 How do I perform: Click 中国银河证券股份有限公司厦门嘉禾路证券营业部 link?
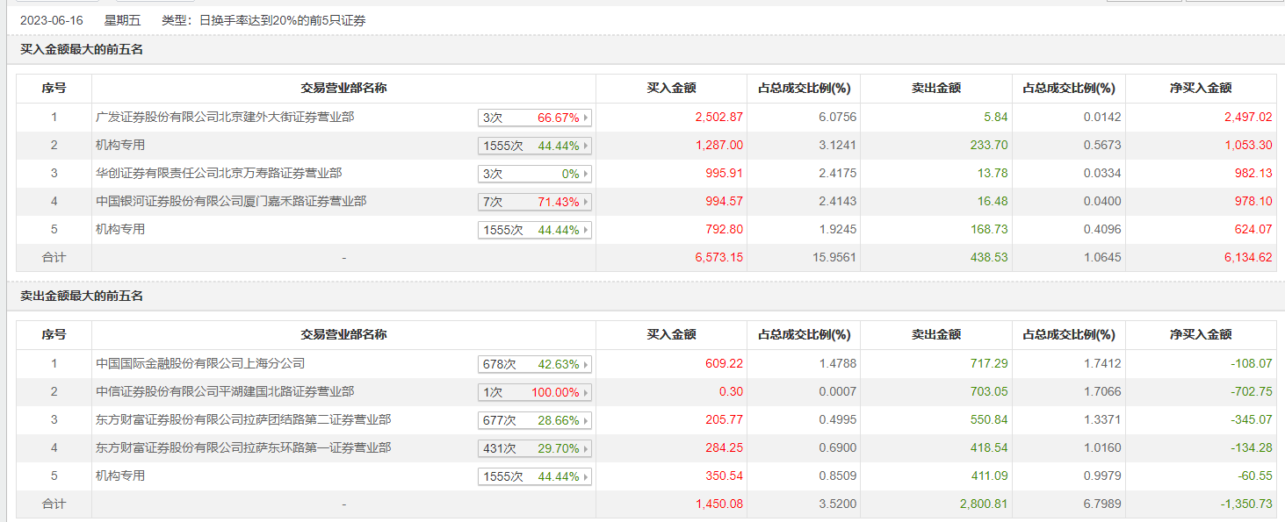231,201
